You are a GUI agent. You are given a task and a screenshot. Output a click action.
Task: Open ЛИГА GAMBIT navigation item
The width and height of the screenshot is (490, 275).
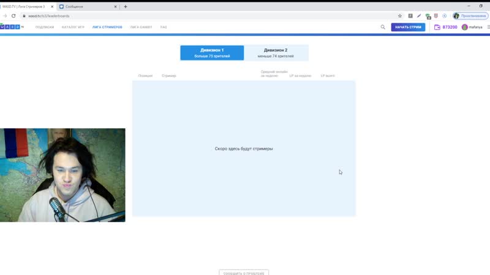141,27
